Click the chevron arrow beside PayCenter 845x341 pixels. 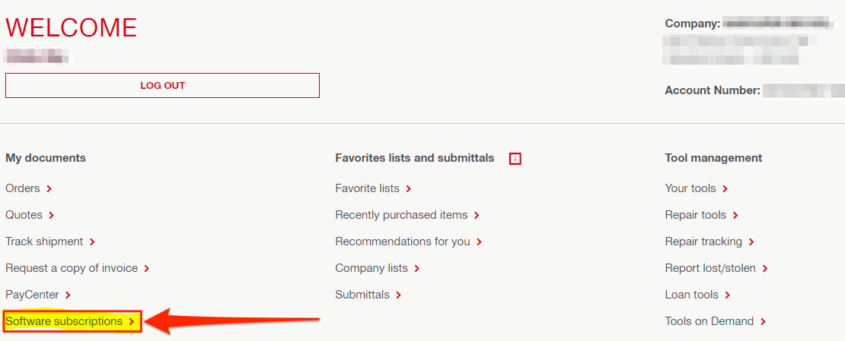click(68, 295)
